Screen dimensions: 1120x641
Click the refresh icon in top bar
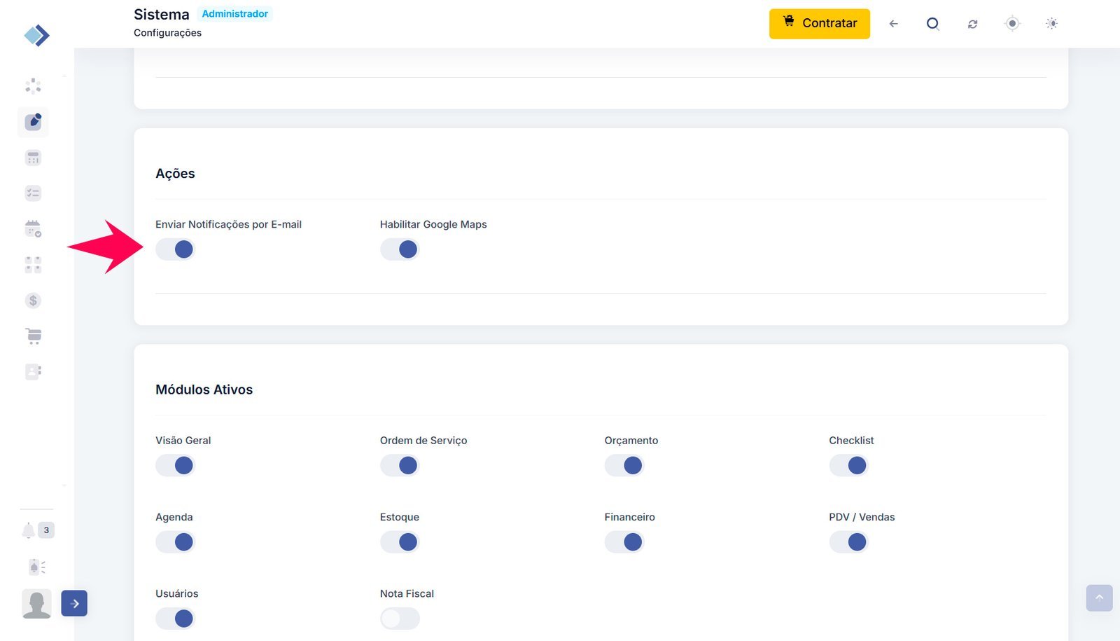(x=972, y=24)
